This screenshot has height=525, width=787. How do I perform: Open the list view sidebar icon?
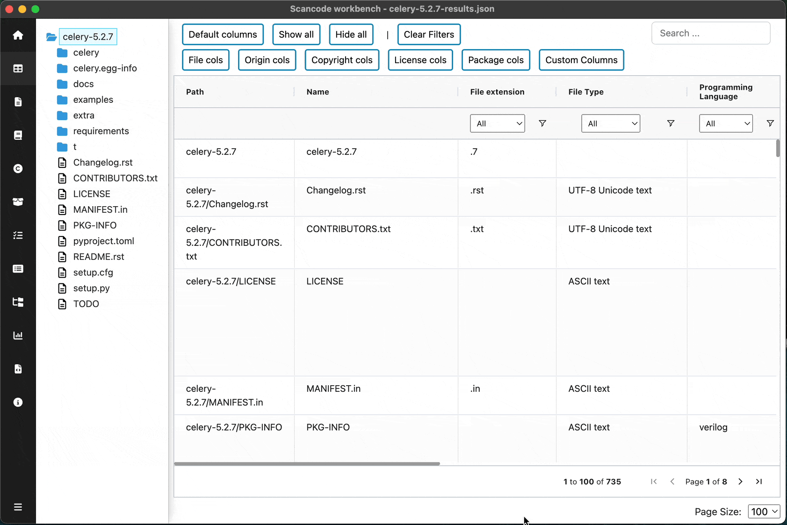pos(18,269)
